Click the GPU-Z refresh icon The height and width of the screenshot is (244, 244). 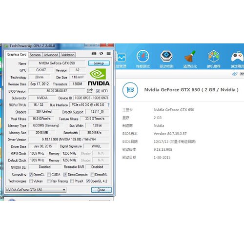pyautogui.click(x=101, y=53)
